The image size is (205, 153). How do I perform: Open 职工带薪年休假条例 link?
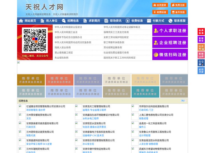[114, 42]
